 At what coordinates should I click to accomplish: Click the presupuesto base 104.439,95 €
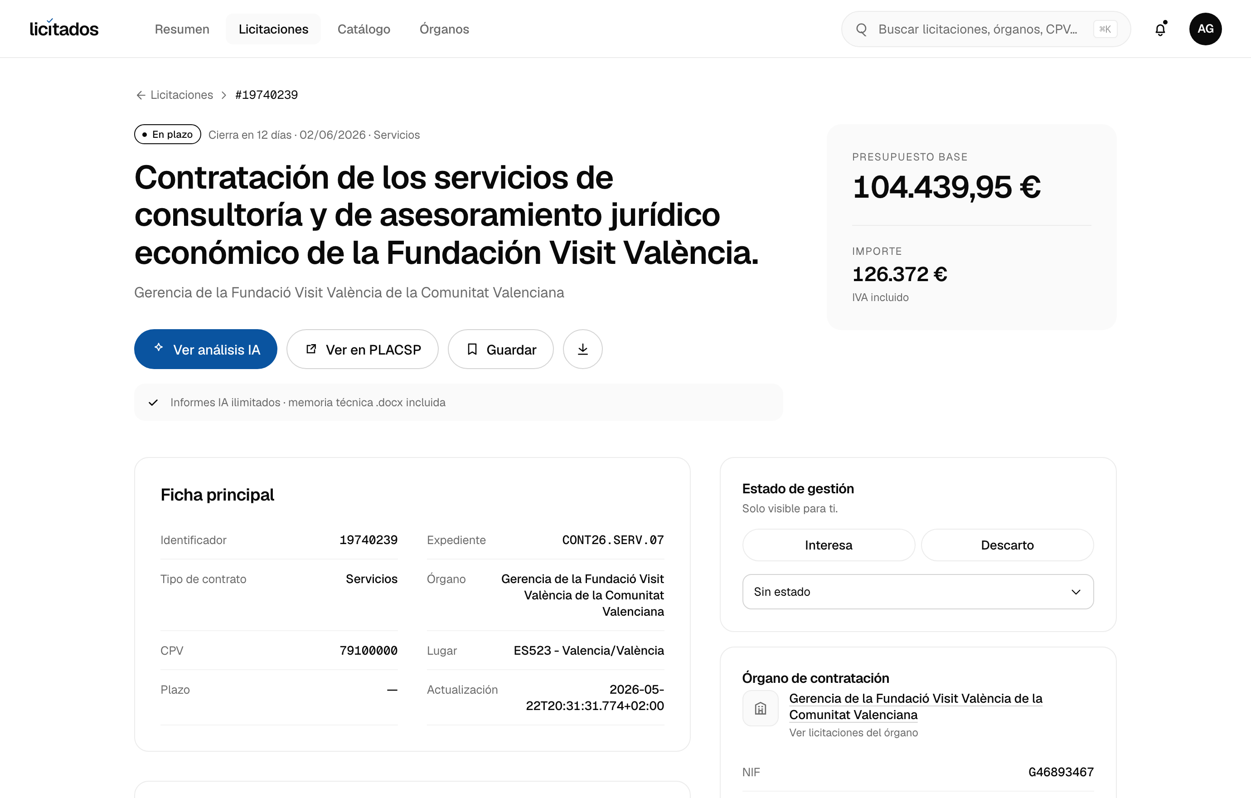[946, 187]
